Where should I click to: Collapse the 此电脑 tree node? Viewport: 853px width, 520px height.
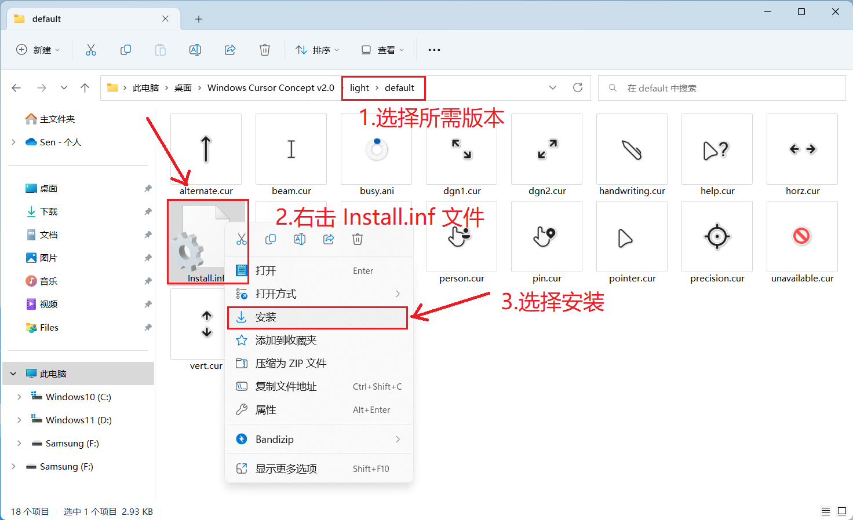(13, 373)
